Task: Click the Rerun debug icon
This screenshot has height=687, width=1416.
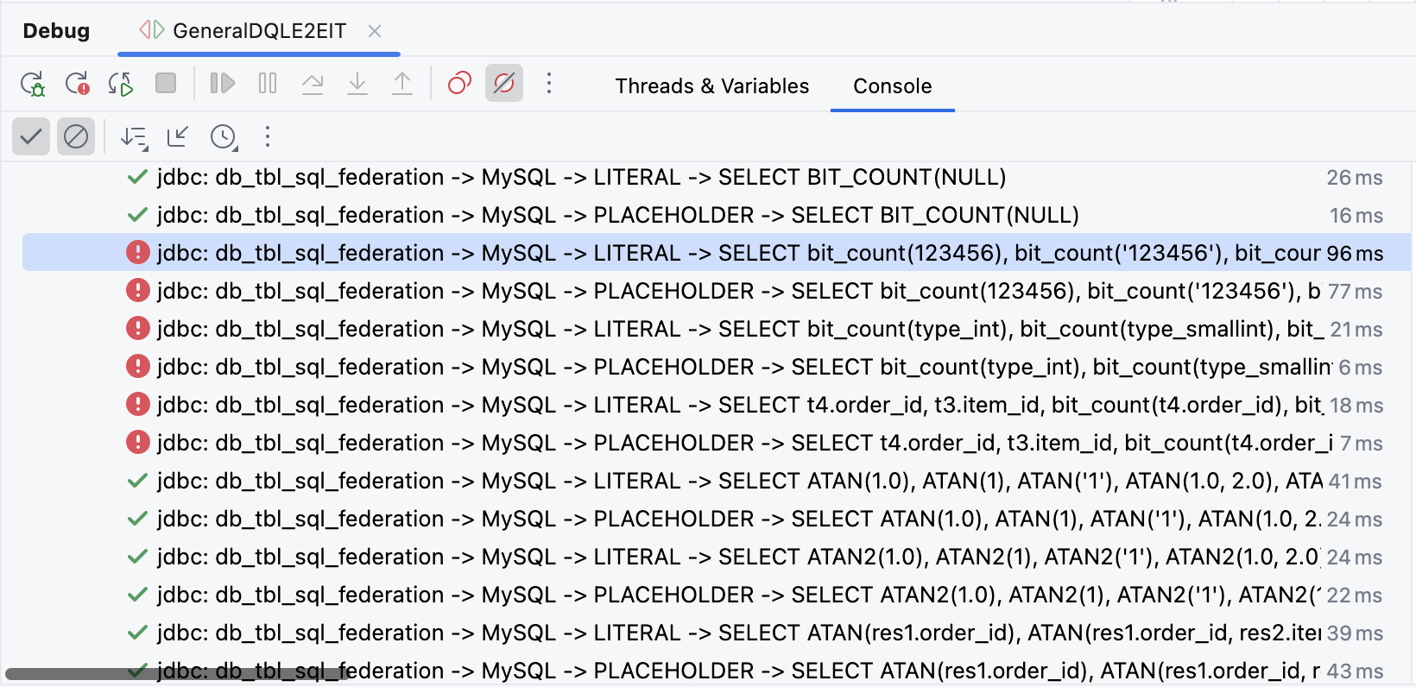Action: coord(33,84)
